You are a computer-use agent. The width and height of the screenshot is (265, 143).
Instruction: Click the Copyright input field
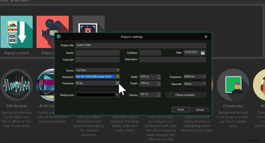click(97, 60)
